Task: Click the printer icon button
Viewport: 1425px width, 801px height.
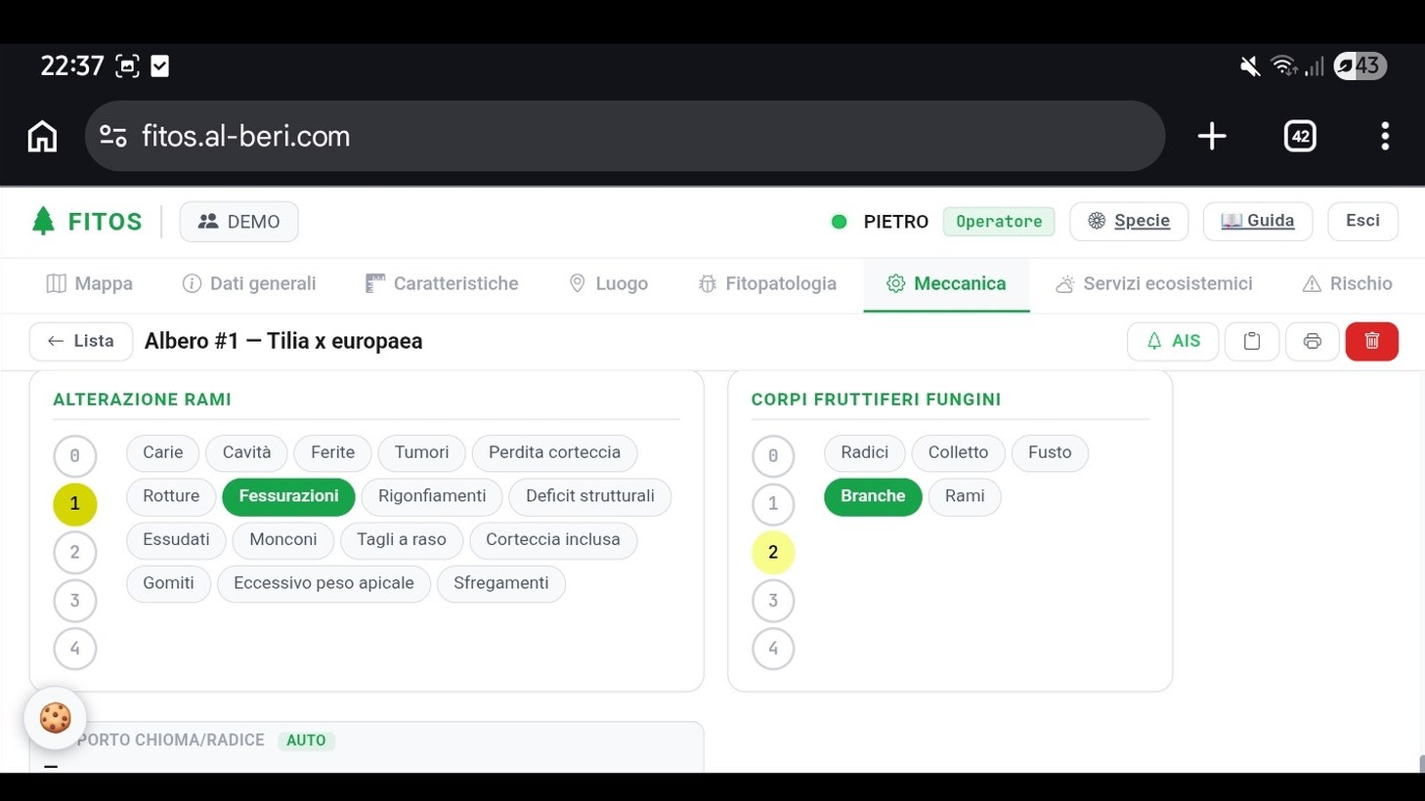Action: 1313,341
